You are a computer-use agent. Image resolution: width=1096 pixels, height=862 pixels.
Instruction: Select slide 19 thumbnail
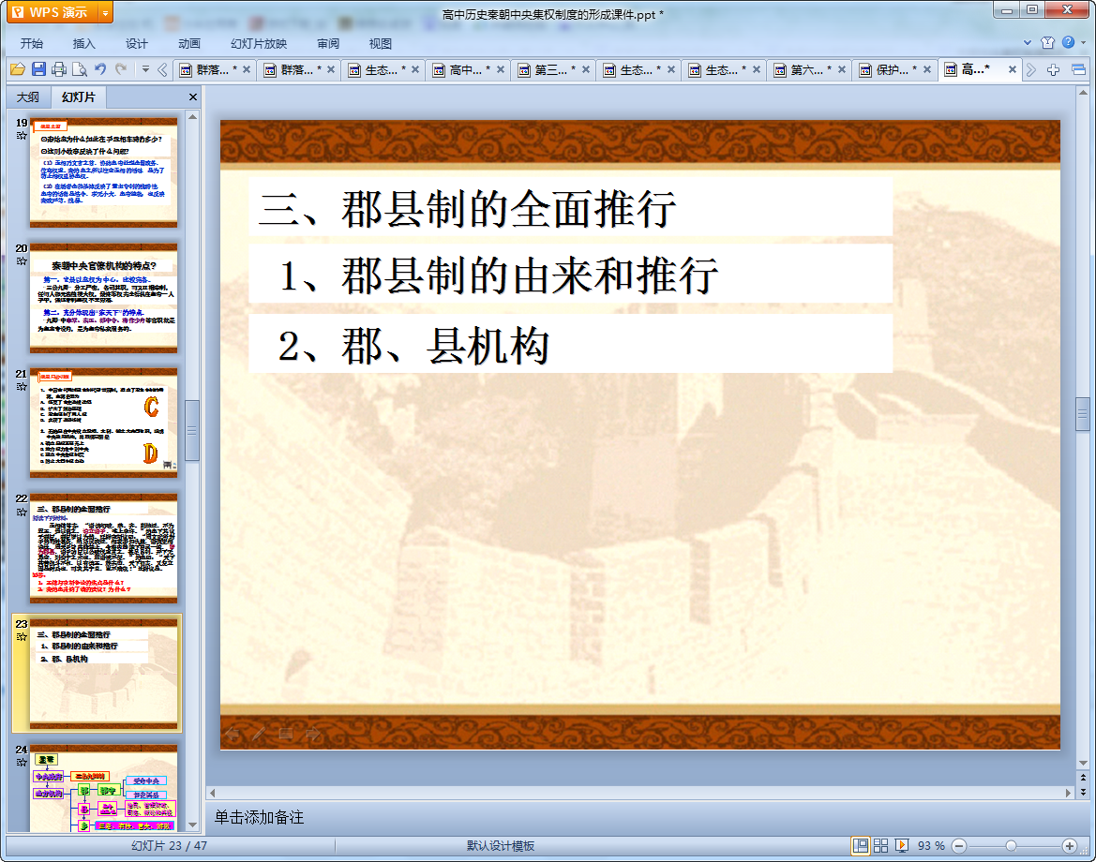pyautogui.click(x=103, y=171)
